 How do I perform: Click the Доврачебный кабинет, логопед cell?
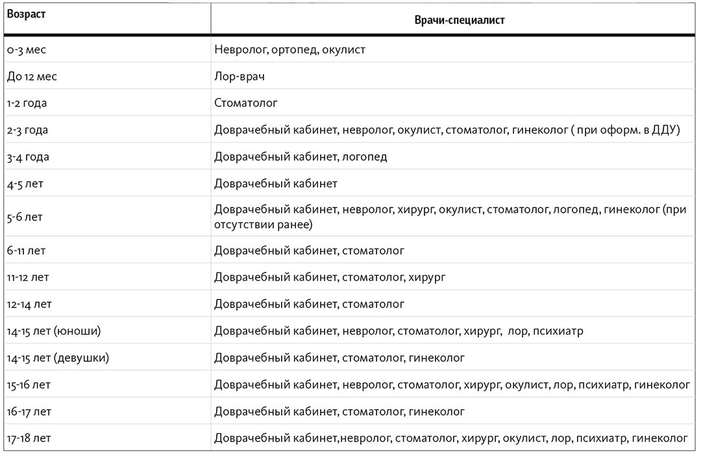[453, 156]
